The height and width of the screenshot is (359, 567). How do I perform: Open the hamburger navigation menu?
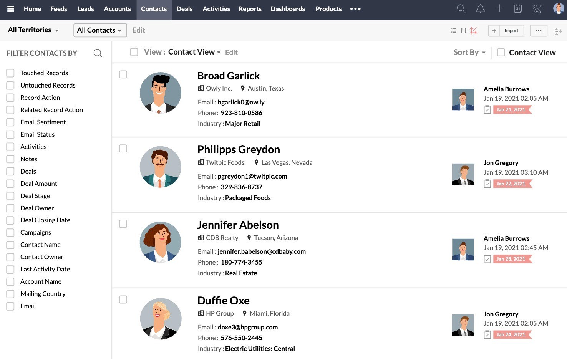pos(11,9)
